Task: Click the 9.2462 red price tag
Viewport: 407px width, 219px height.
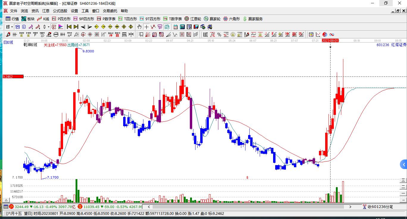Action: coord(13,76)
